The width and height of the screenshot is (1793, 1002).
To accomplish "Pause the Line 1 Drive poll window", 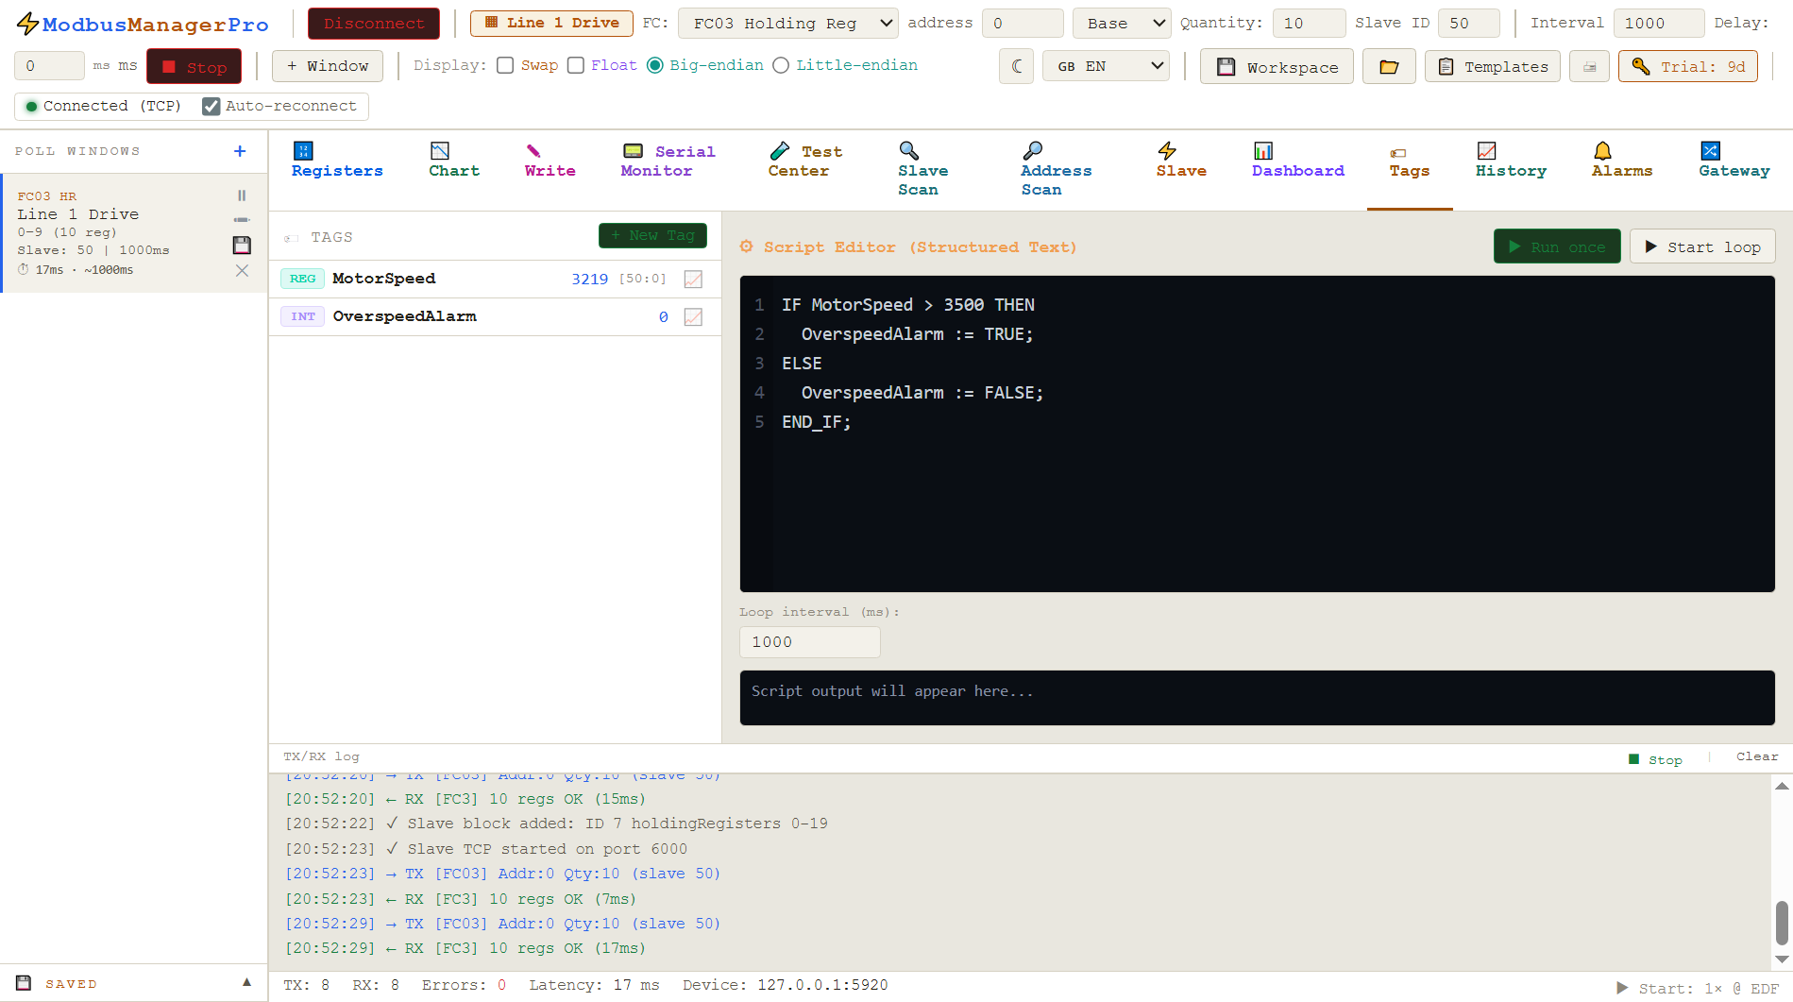I will click(x=242, y=195).
